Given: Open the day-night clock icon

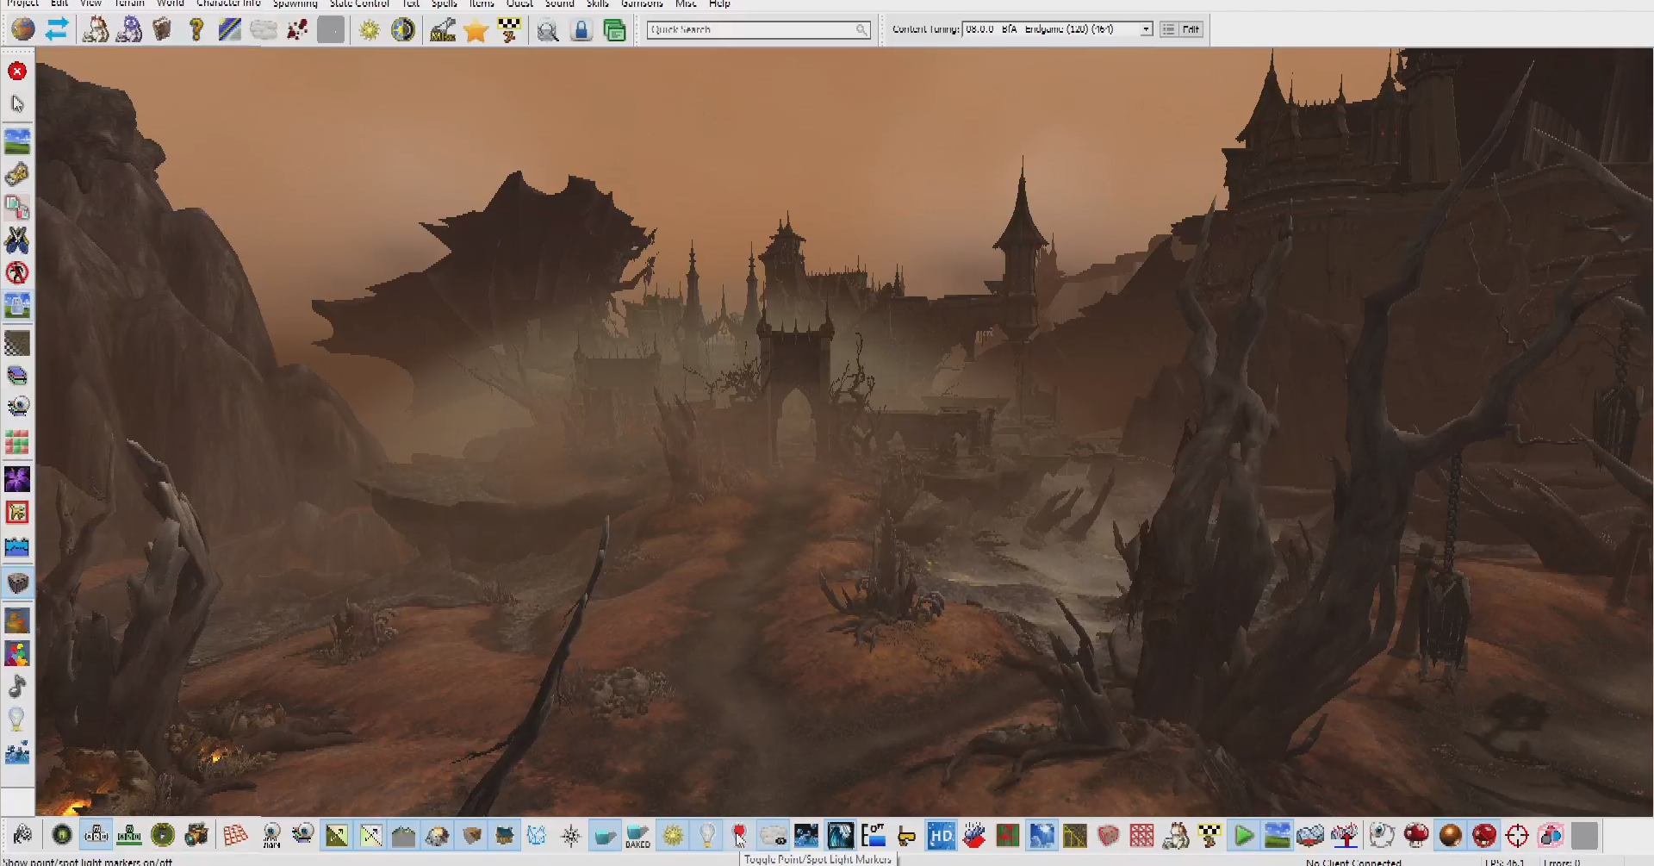Looking at the screenshot, I should [403, 29].
